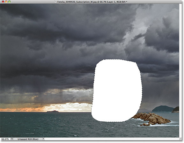Click the Untagged RGB (8bpc) document info
Image resolution: width=184 pixels, height=143 pixels.
28,139
